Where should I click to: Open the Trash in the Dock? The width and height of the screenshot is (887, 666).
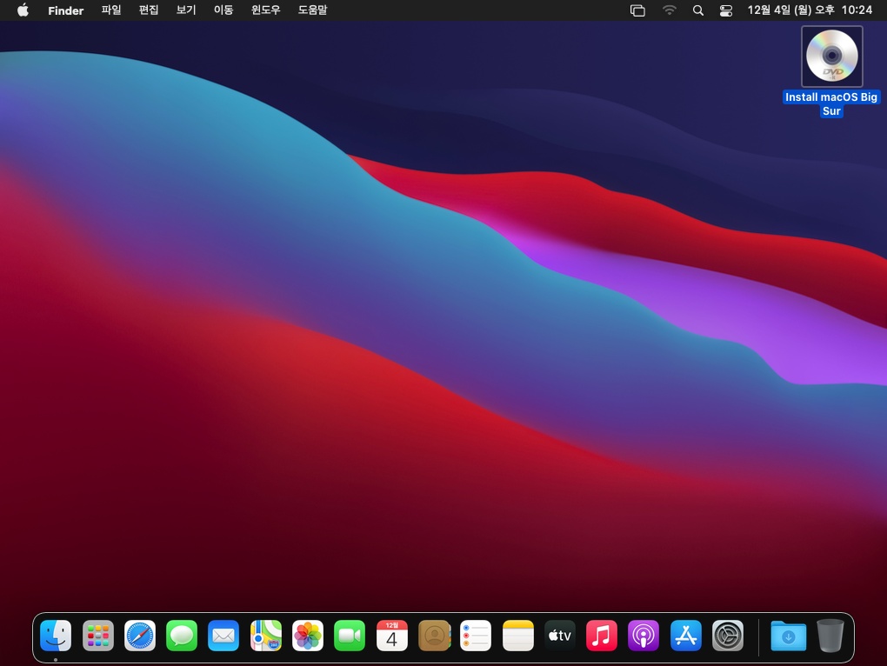[x=830, y=636]
